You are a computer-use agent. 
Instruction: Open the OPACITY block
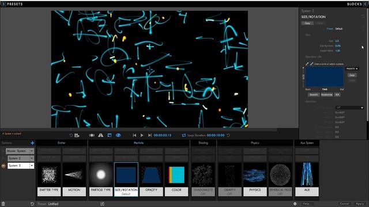tap(151, 179)
